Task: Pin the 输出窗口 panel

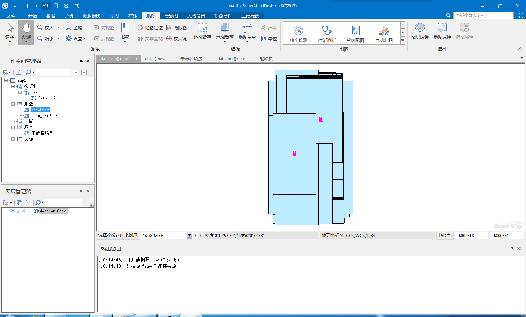Action: 512,249
